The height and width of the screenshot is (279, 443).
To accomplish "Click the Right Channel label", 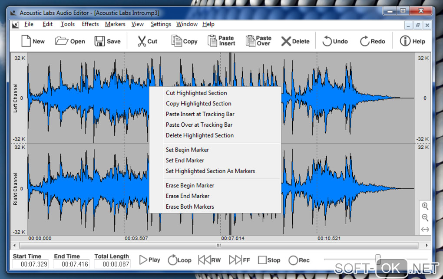I will pyautogui.click(x=15, y=189).
